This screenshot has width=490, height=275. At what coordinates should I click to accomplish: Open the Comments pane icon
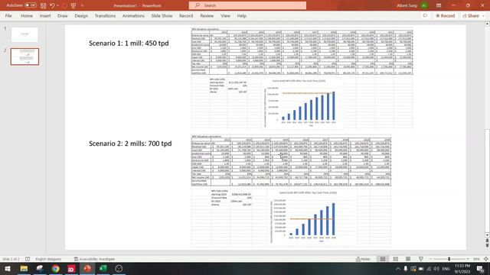point(425,15)
